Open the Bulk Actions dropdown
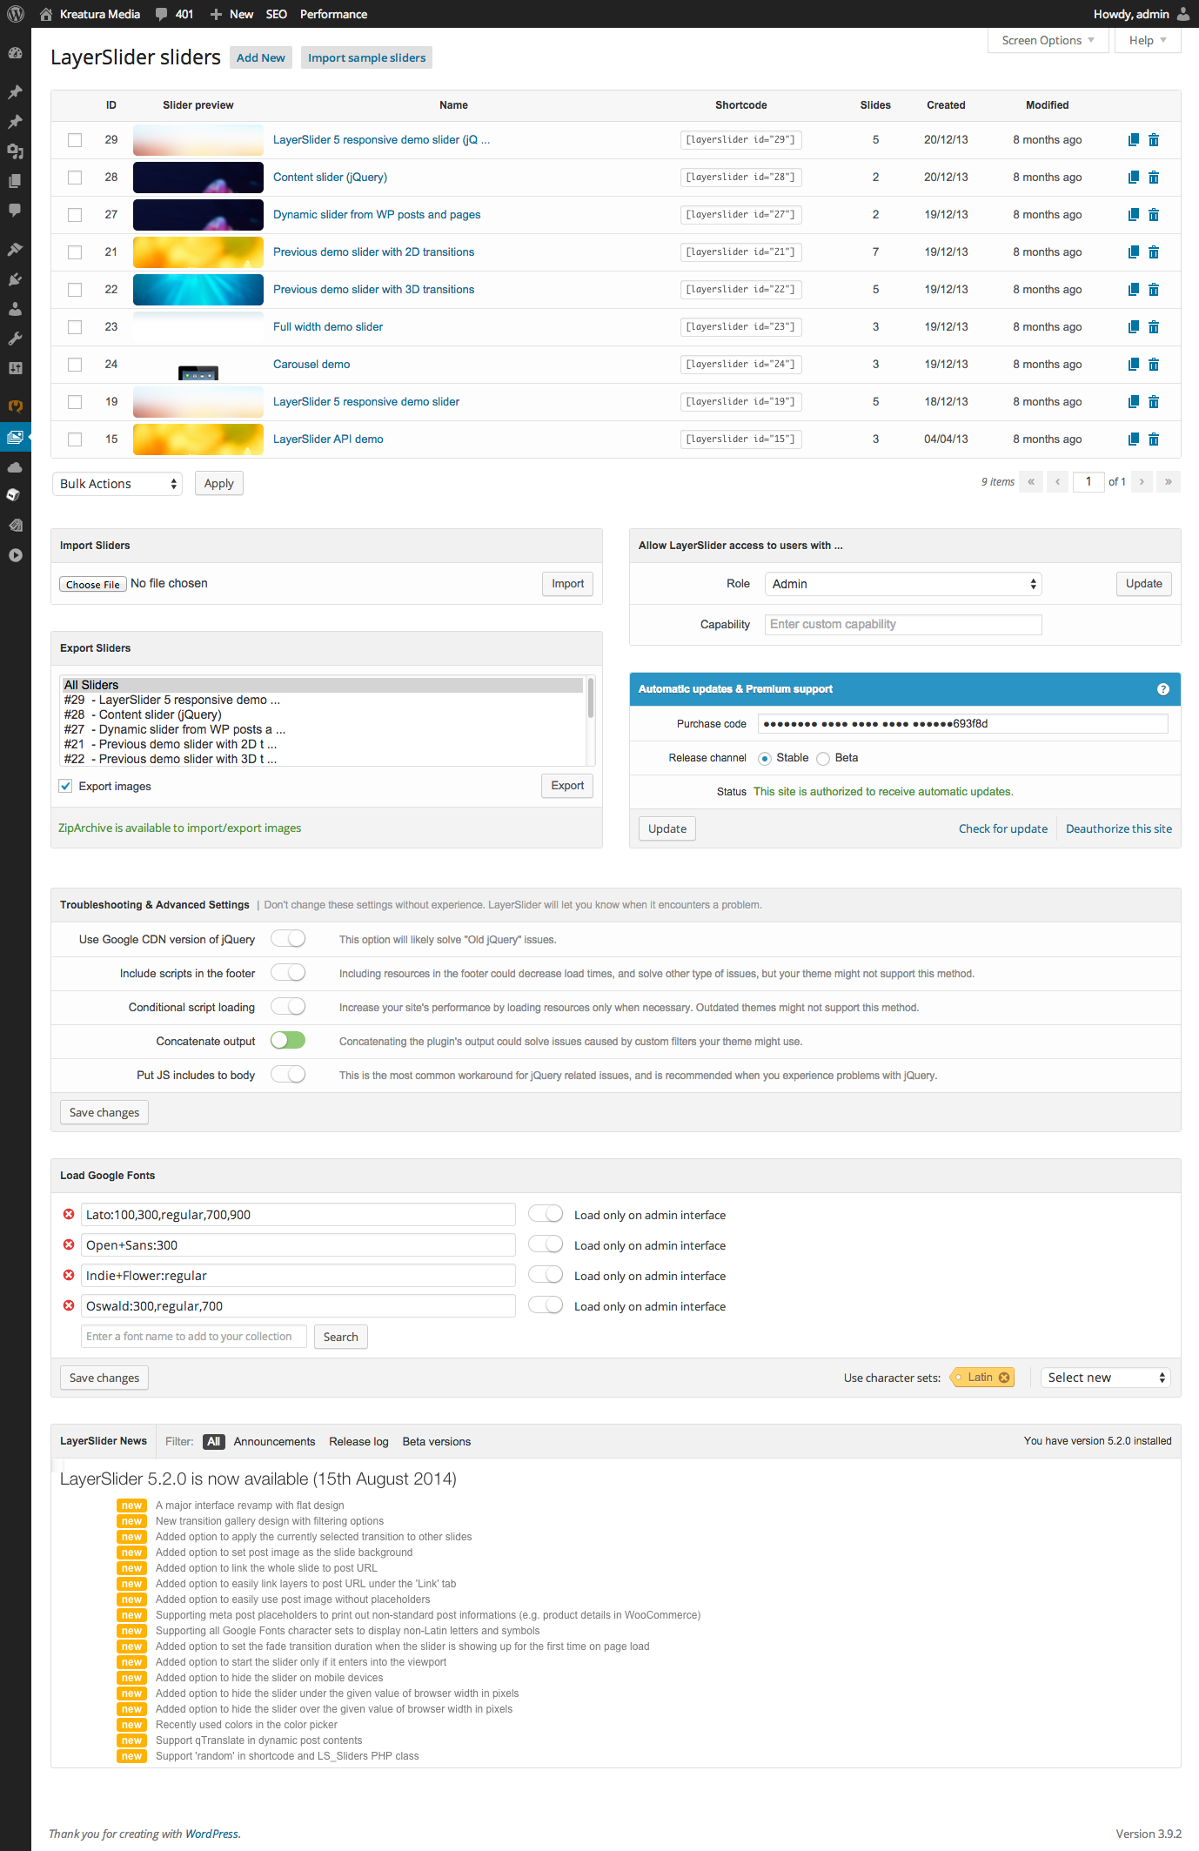 (x=117, y=484)
